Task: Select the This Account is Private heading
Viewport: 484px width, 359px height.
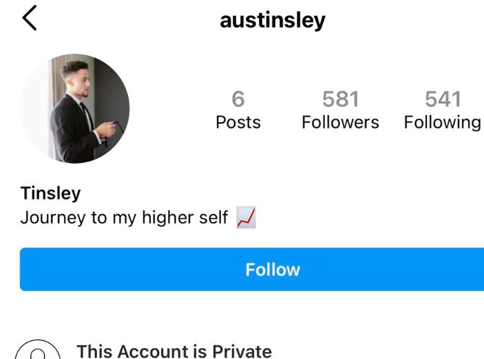Action: [x=174, y=351]
